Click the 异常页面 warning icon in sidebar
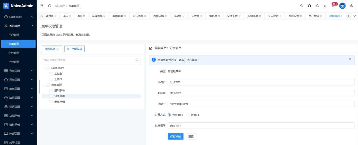This screenshot has height=145, width=358. tap(6, 80)
